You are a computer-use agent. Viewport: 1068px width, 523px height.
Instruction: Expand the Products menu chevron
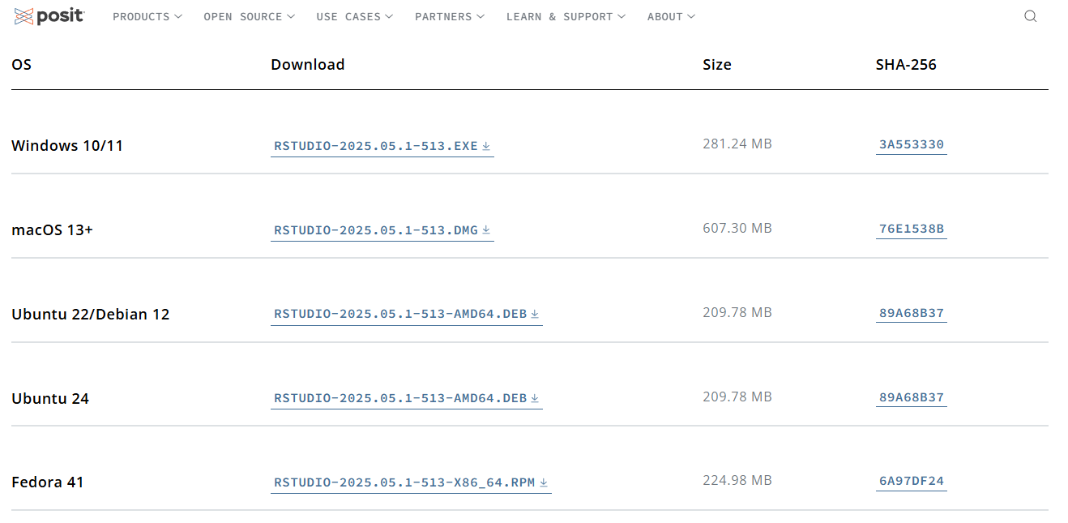tap(178, 16)
